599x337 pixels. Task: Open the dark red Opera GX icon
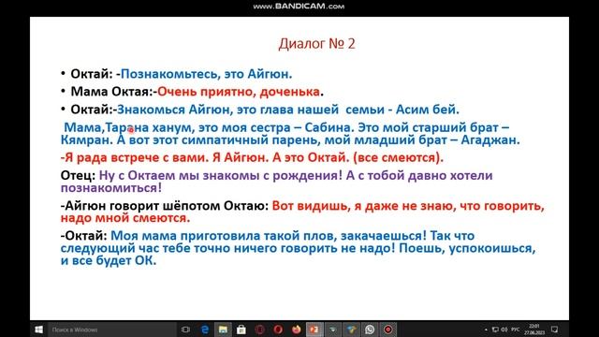(x=260, y=330)
